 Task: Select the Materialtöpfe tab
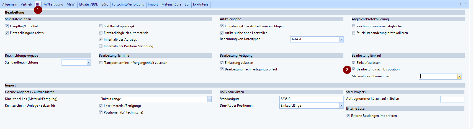click(x=171, y=4)
